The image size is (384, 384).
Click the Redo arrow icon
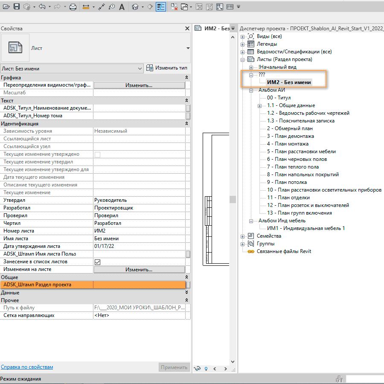(57, 6)
